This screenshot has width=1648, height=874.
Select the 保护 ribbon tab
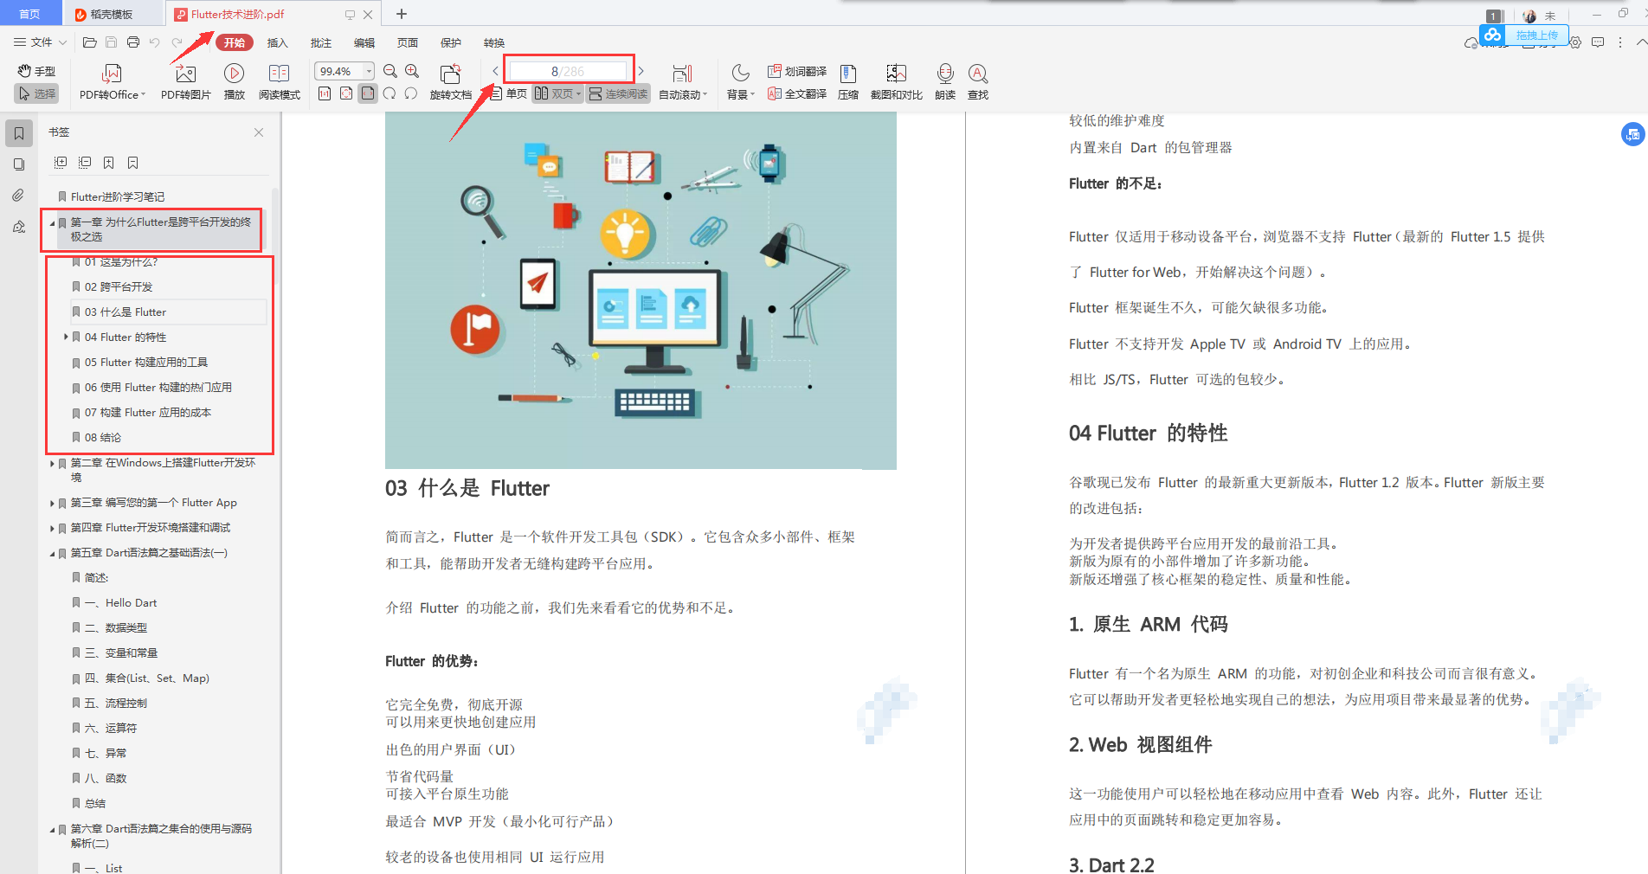(x=450, y=42)
